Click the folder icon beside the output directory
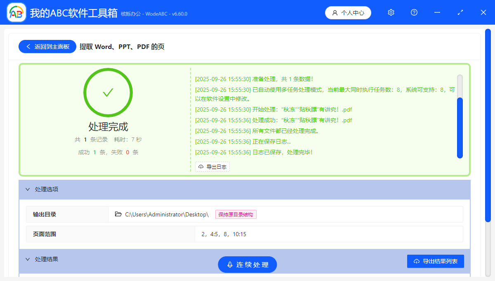This screenshot has width=495, height=281. point(118,214)
